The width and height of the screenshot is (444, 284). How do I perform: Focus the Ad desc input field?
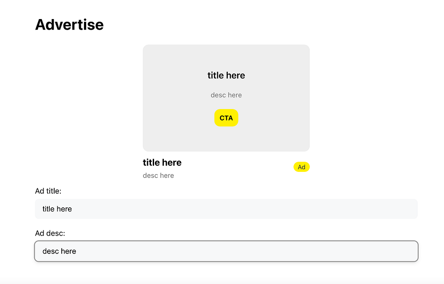click(226, 251)
